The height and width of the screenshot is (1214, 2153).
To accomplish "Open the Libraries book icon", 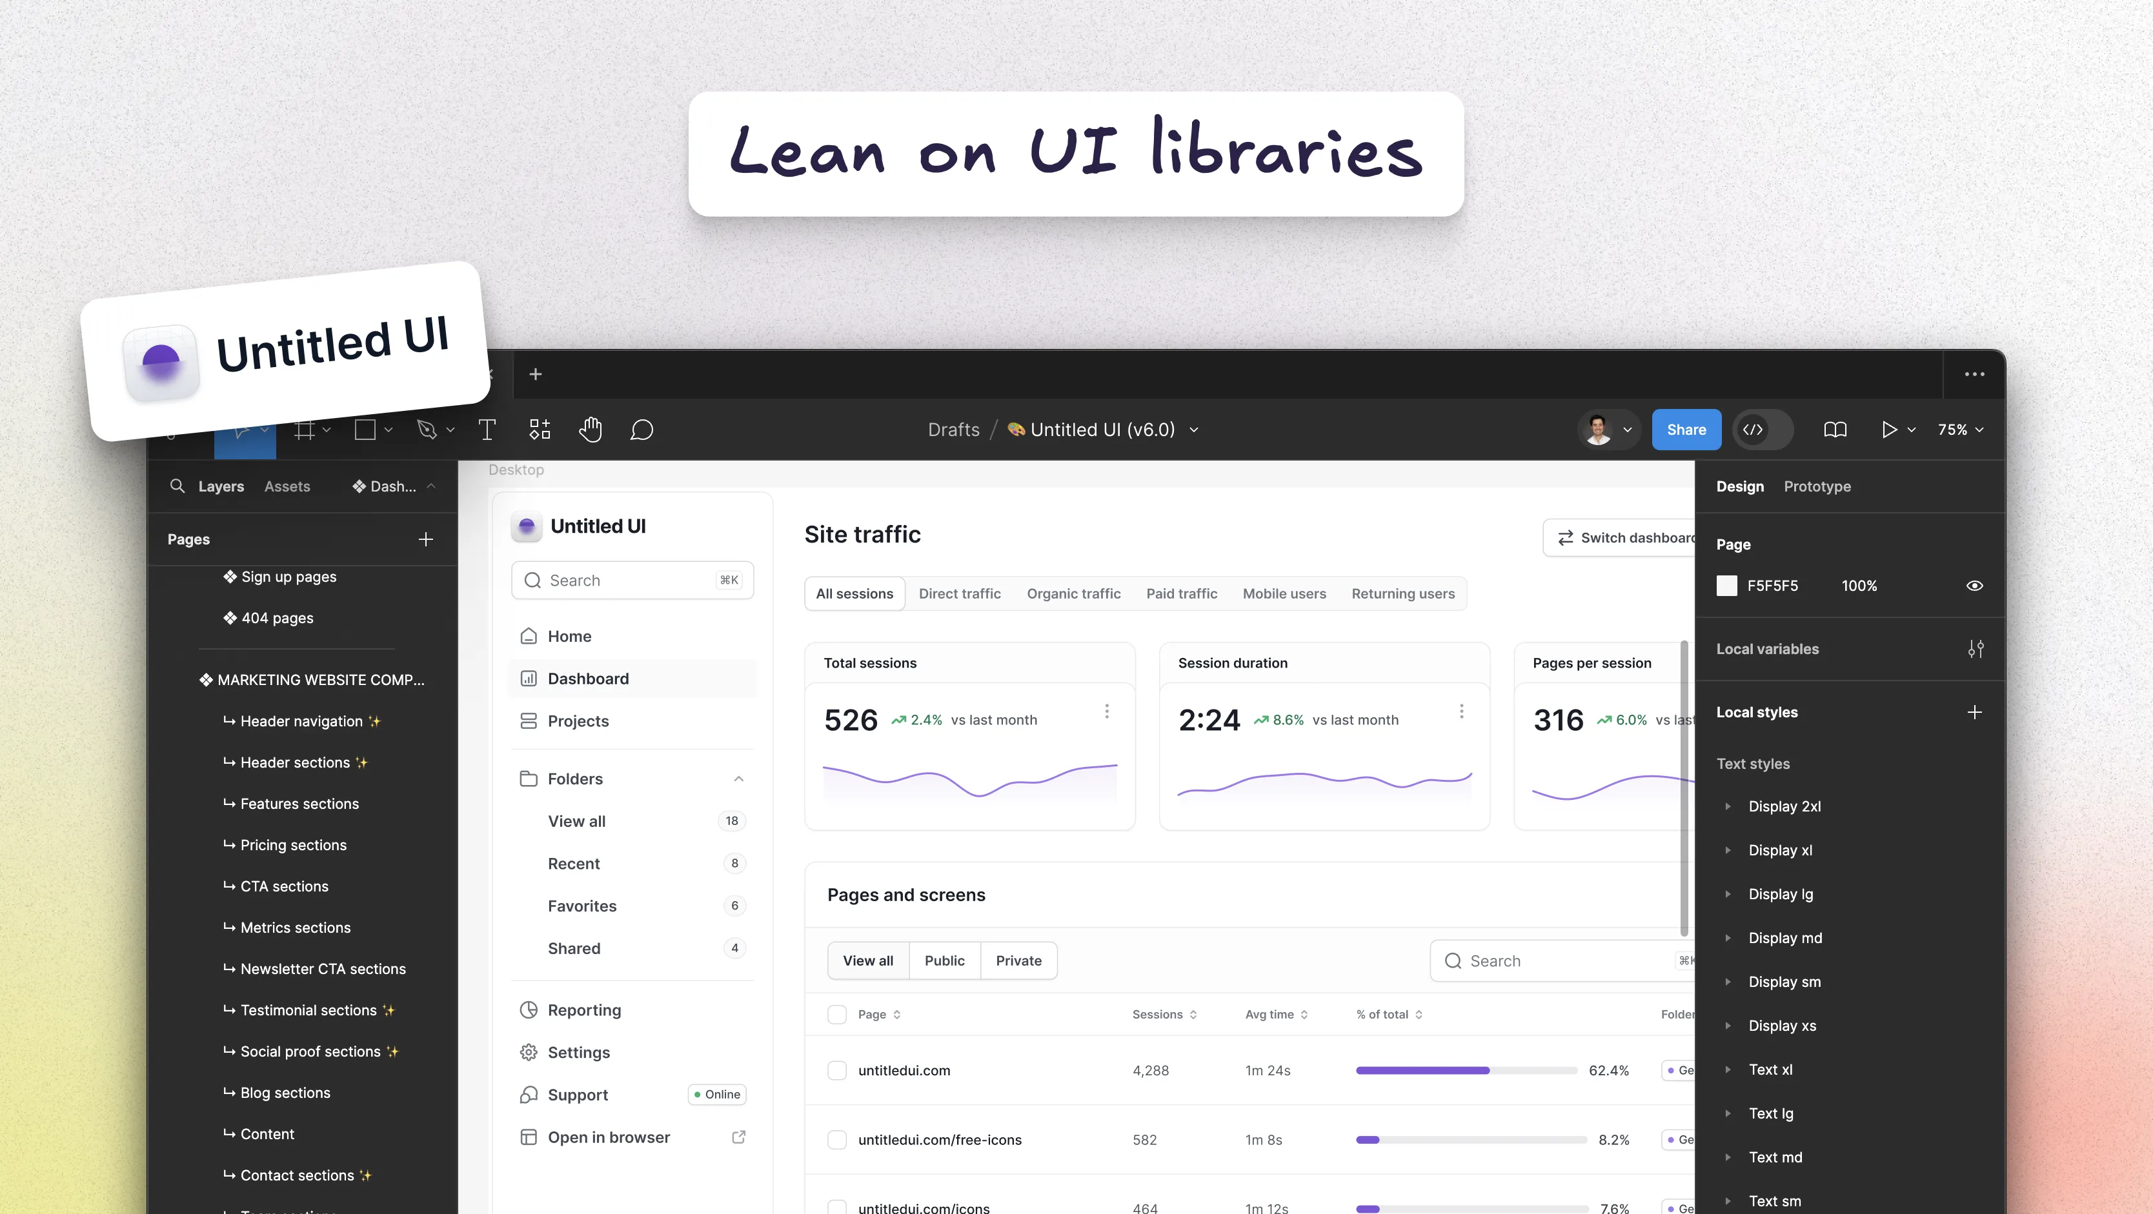I will tap(1835, 430).
